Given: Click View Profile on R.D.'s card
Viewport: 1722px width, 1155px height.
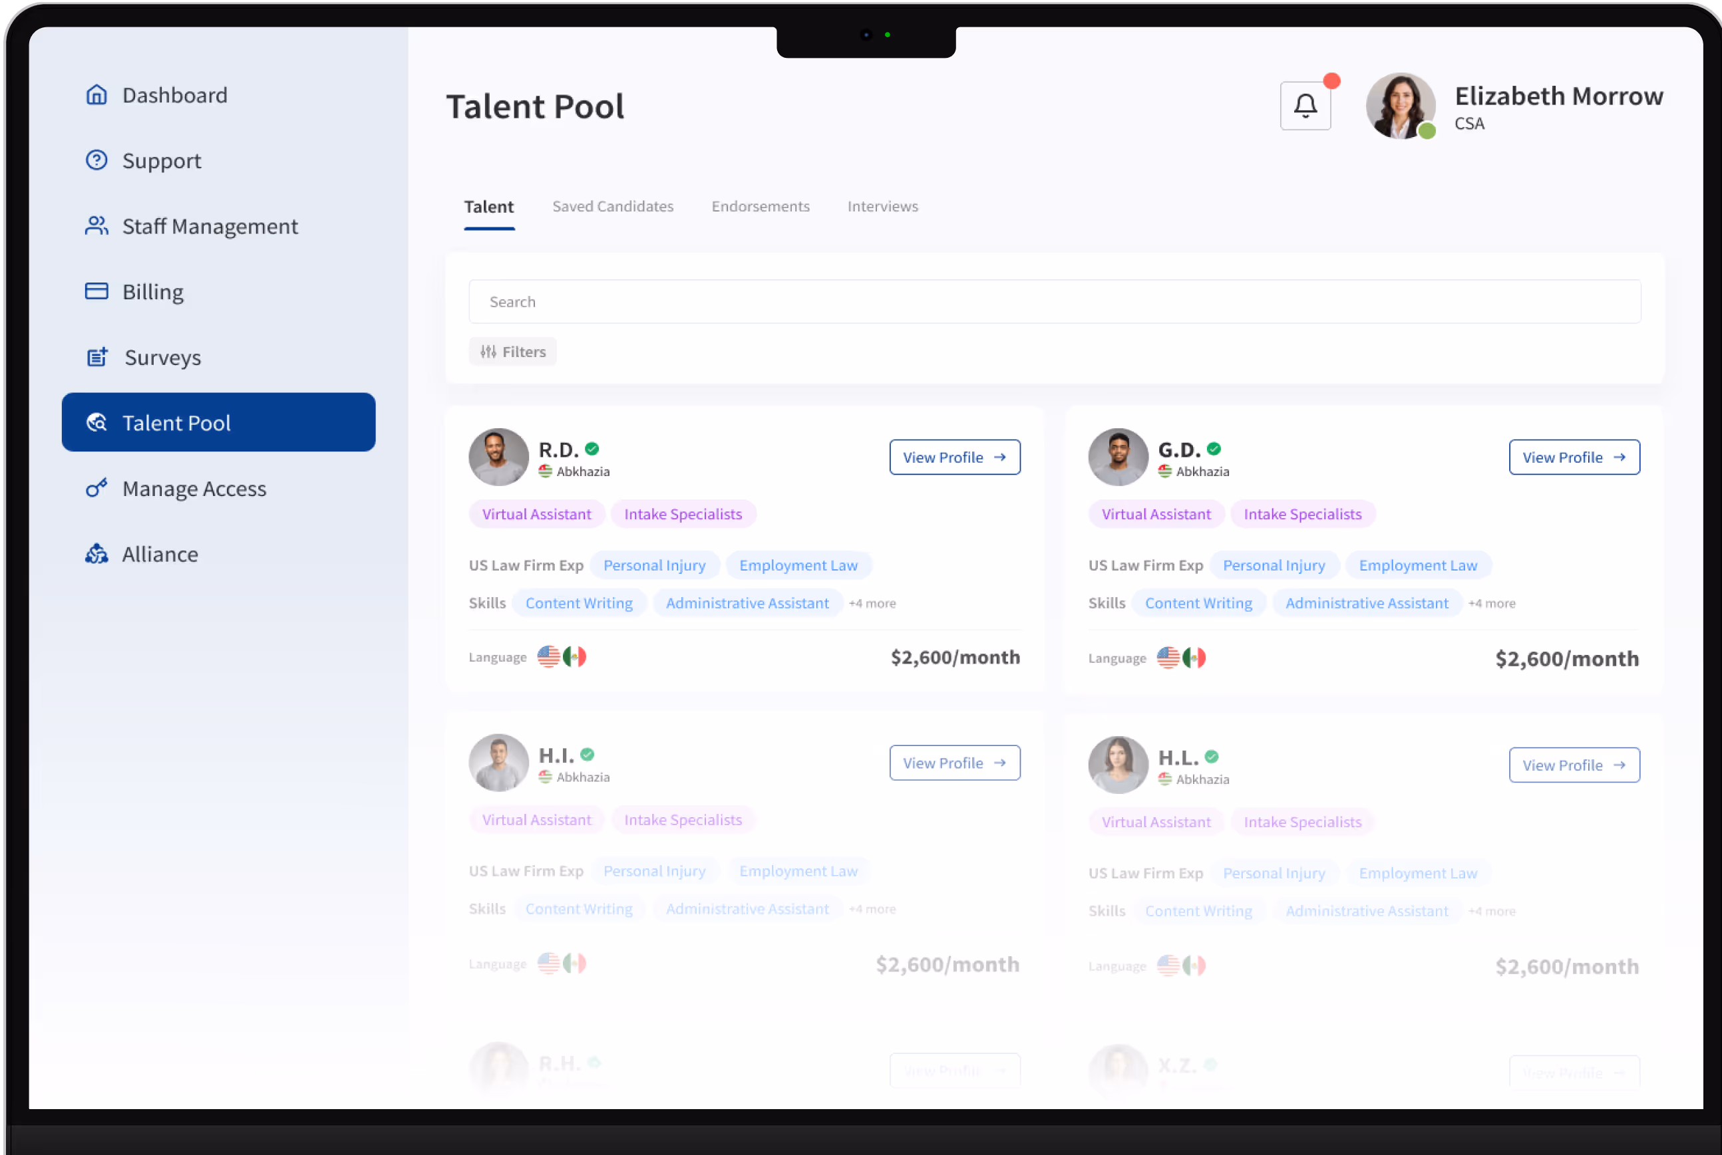Looking at the screenshot, I should (955, 457).
